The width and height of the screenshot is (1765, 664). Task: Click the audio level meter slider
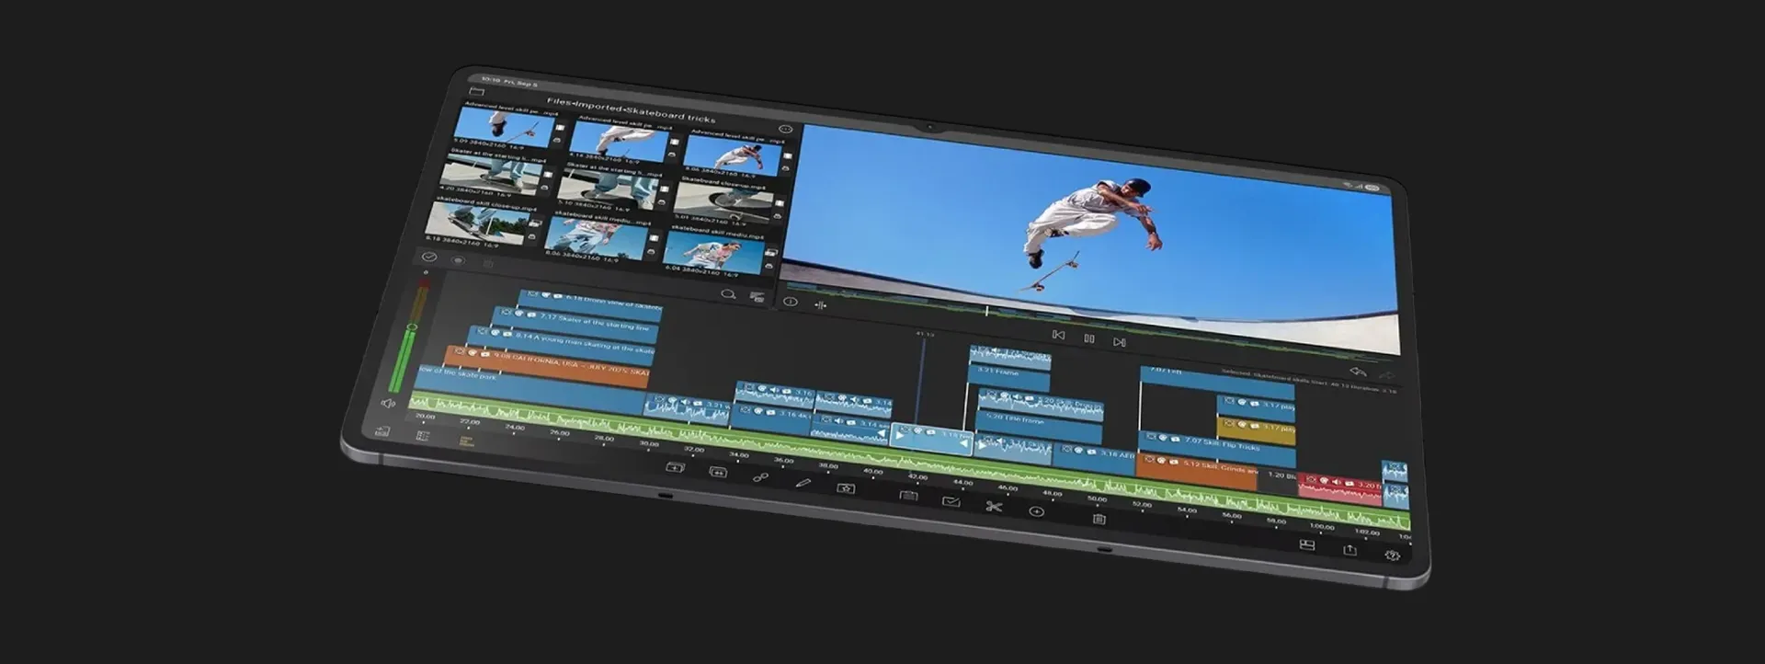[x=411, y=327]
